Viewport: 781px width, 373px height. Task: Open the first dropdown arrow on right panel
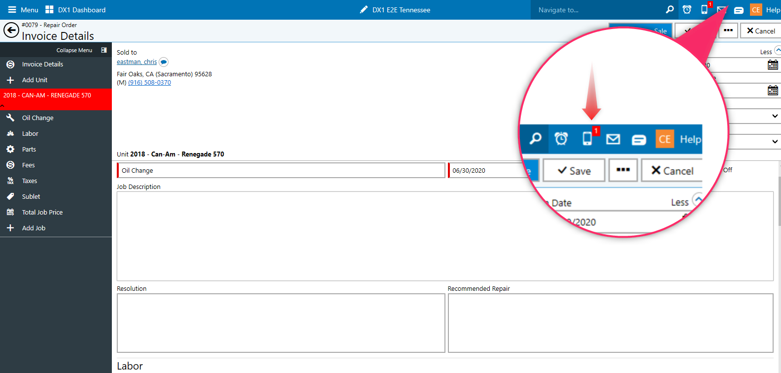pos(775,116)
